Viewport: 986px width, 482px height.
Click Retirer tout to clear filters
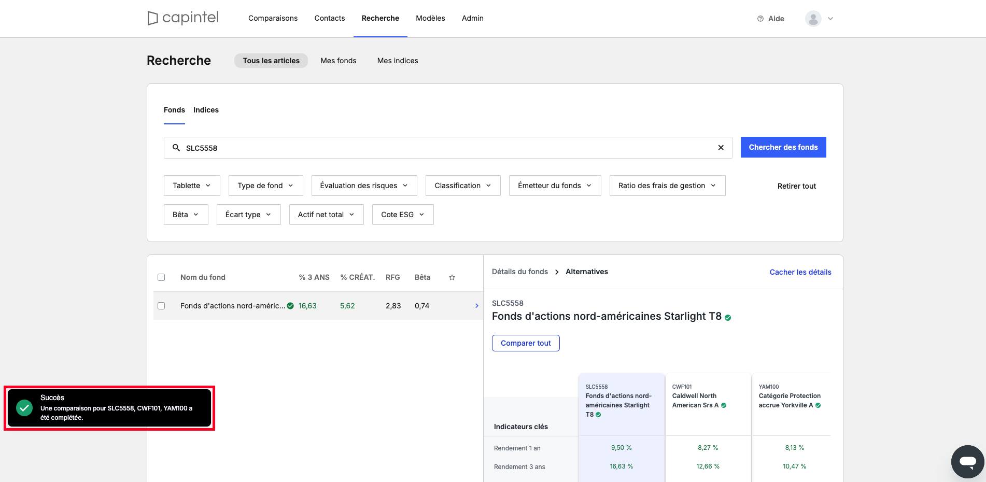point(797,186)
